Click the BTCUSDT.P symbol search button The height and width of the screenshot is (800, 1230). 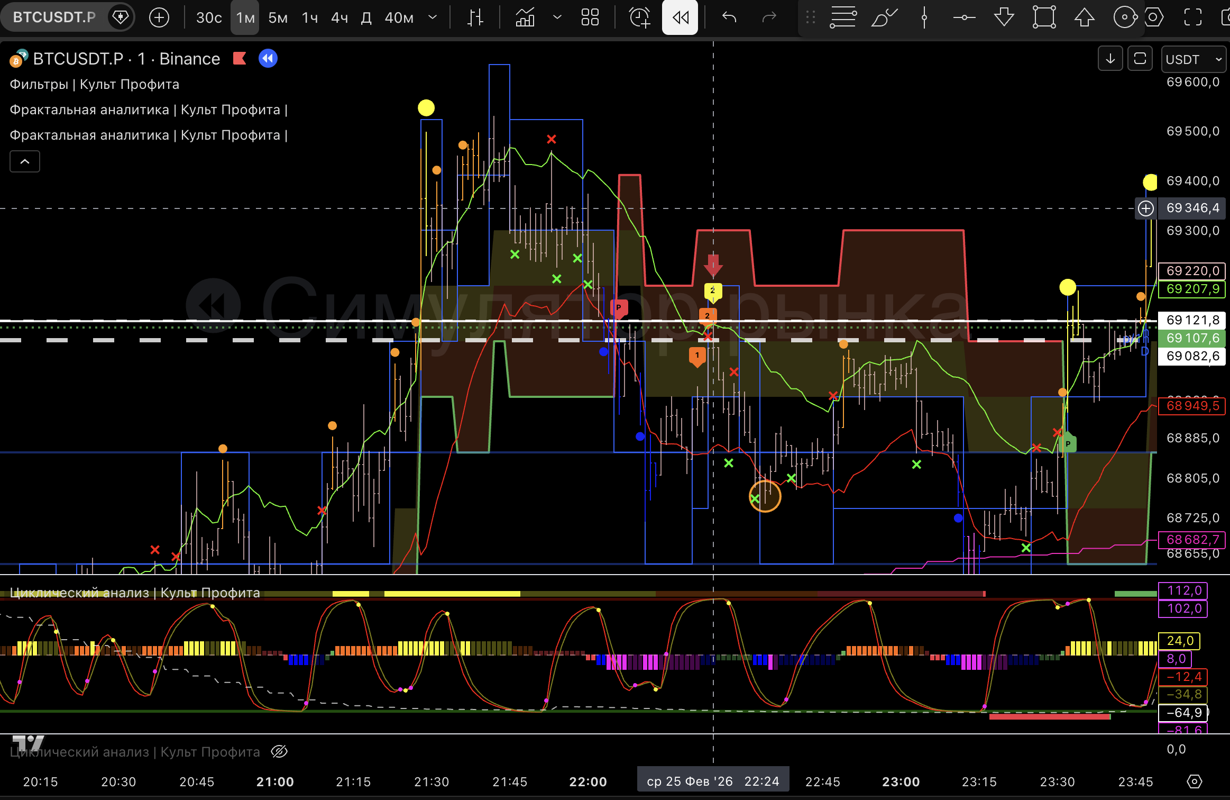coord(54,17)
